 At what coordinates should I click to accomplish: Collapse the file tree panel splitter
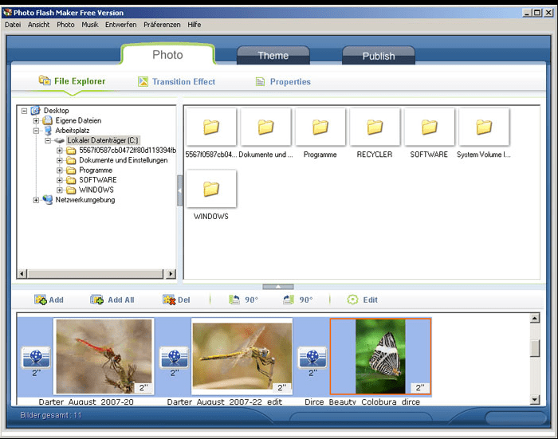click(x=179, y=190)
